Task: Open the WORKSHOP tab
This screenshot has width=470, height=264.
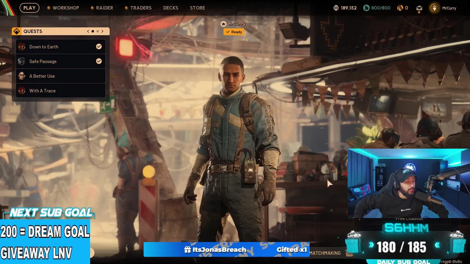Action: pos(66,8)
